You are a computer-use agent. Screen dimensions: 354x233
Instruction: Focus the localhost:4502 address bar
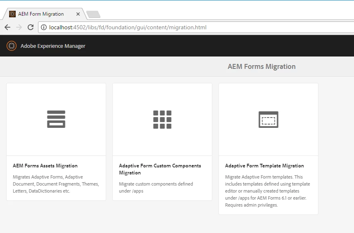click(196, 27)
